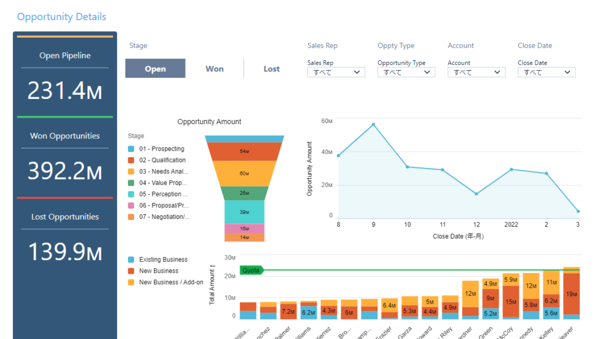Click the 06 - Proposal pink legend swatch
The width and height of the screenshot is (603, 339).
(x=131, y=205)
